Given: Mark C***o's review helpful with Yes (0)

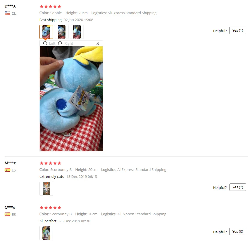Looking at the screenshot, I should click(x=237, y=232).
